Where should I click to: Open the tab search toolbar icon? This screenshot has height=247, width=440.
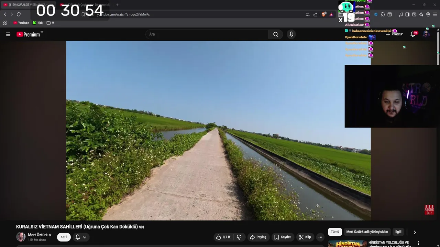pos(389,14)
